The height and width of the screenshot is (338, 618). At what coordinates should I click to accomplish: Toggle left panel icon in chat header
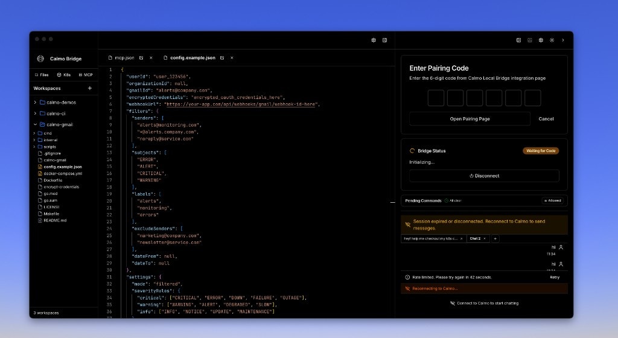518,40
